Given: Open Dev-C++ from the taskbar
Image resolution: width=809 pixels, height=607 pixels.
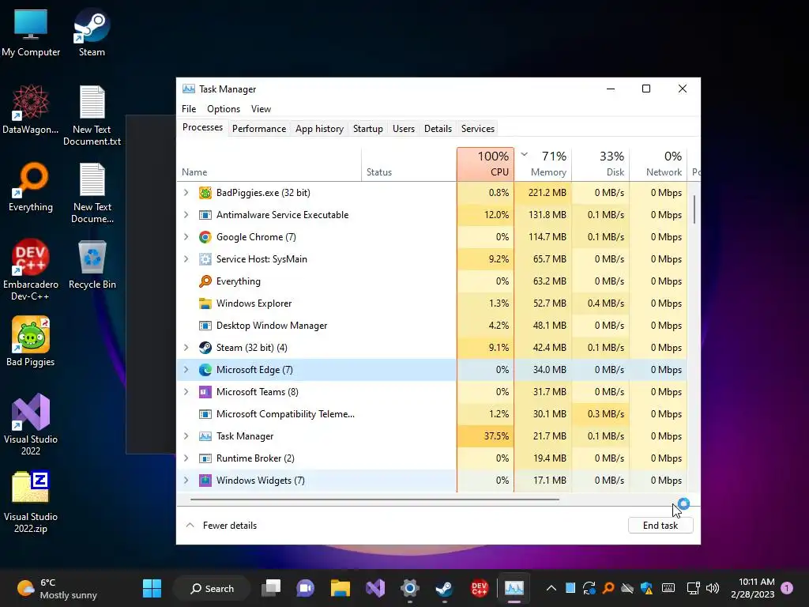Looking at the screenshot, I should click(x=480, y=588).
